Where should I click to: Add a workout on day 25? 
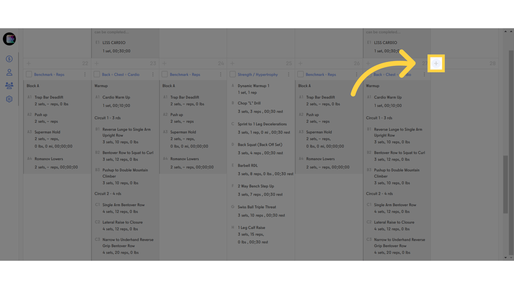pos(233,64)
